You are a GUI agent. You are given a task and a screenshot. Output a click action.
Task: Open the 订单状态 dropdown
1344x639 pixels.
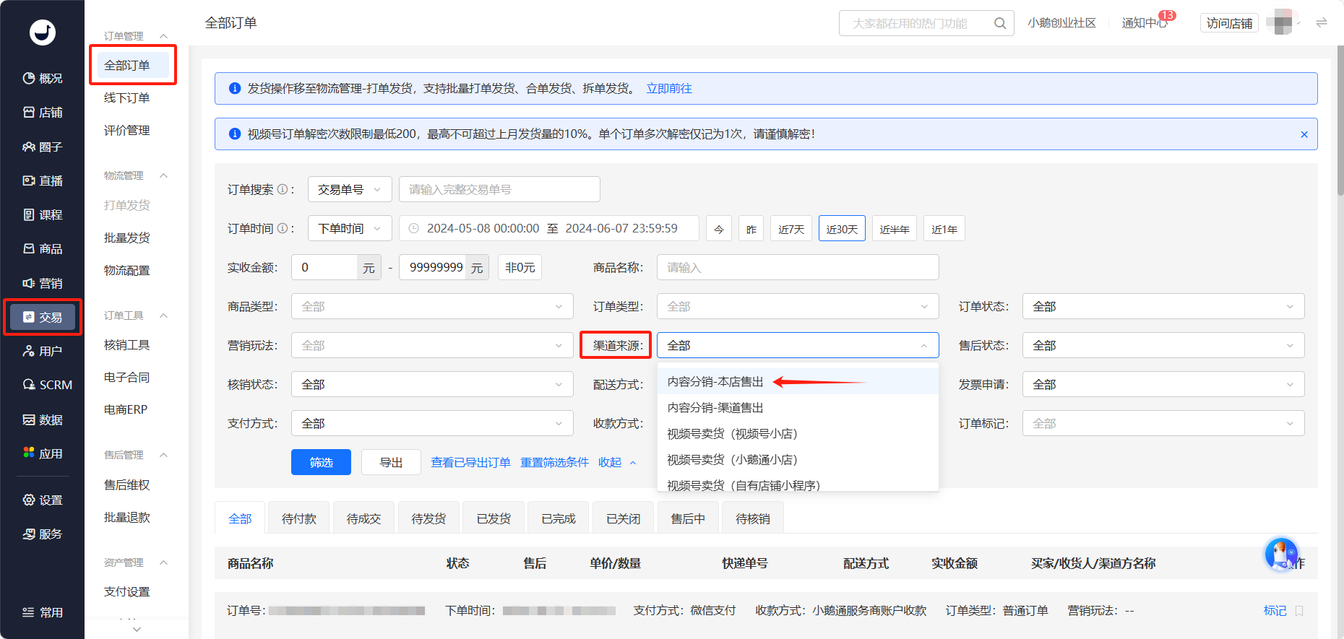[1163, 306]
